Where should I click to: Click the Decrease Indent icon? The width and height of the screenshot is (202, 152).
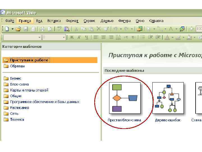point(150,37)
